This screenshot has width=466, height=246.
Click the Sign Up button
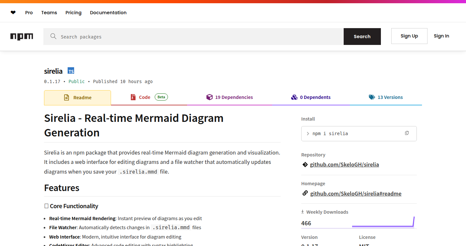coord(409,36)
